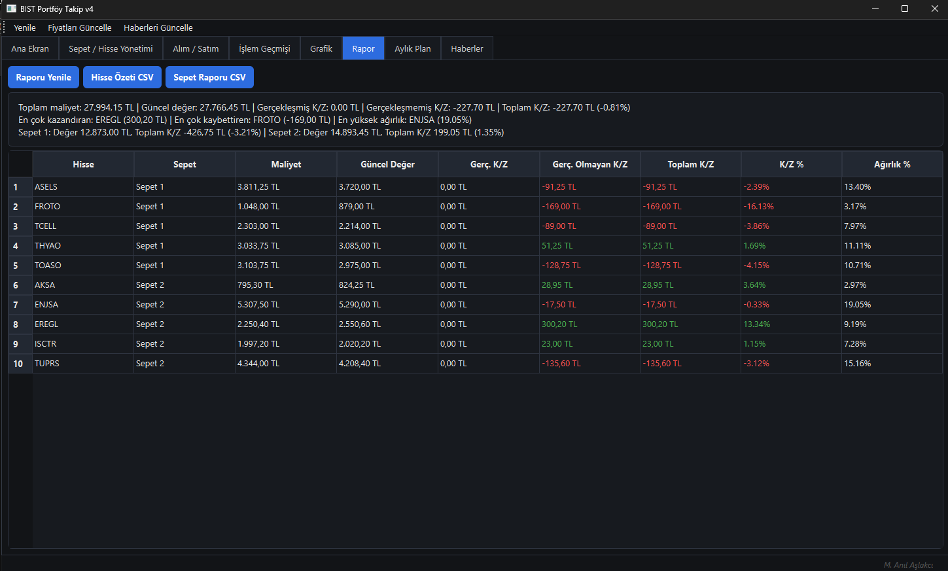This screenshot has width=948, height=571.
Task: Select the table's top-left corner cell
Action: click(x=20, y=164)
